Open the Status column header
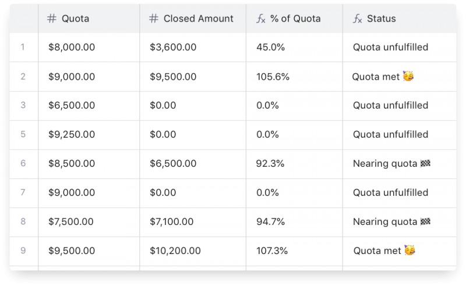 (x=381, y=19)
